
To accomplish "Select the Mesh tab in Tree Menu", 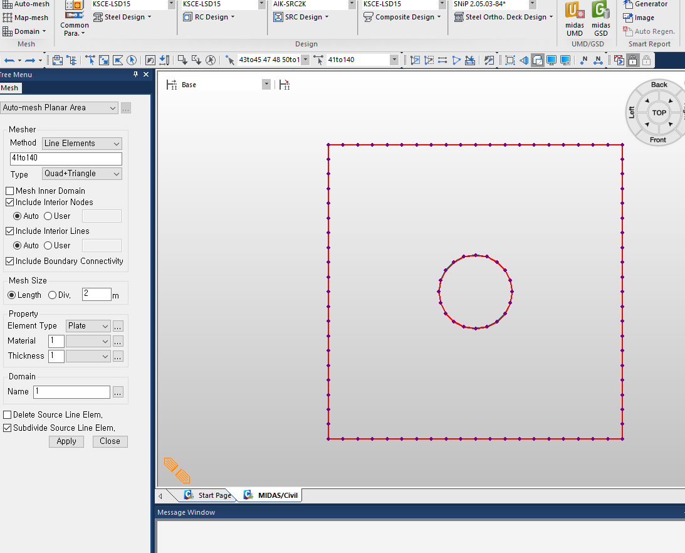I will point(9,88).
